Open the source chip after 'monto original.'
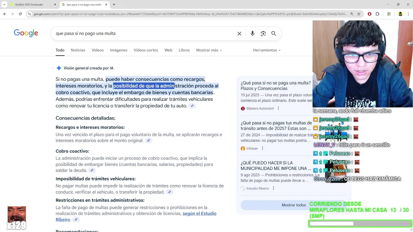 point(148,140)
